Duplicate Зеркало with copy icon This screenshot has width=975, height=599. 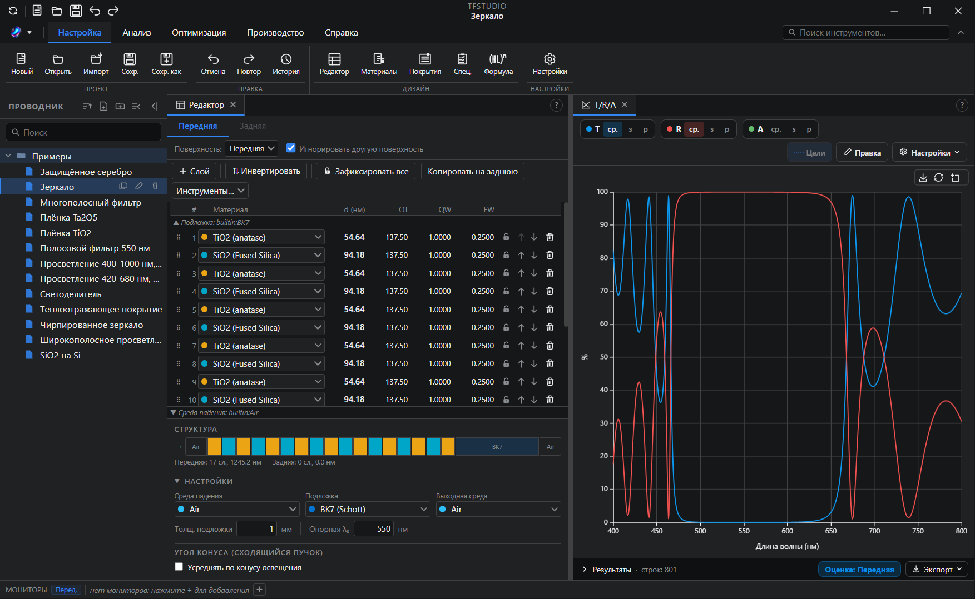(123, 186)
